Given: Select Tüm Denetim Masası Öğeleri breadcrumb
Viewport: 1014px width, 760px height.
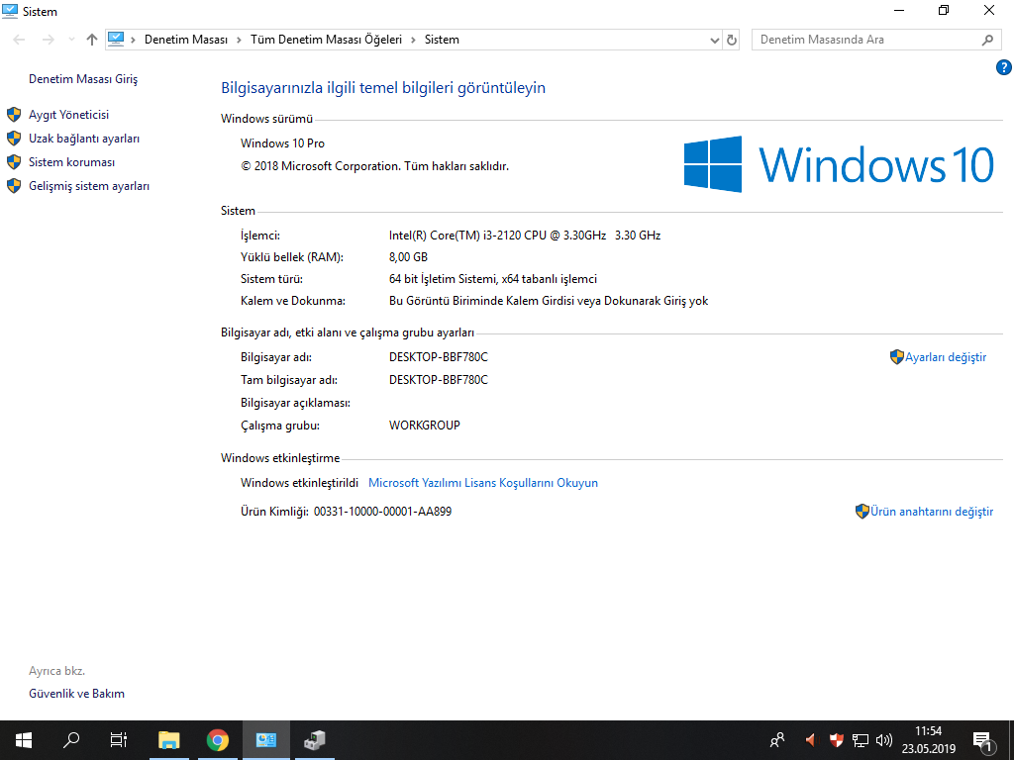Looking at the screenshot, I should tap(326, 40).
